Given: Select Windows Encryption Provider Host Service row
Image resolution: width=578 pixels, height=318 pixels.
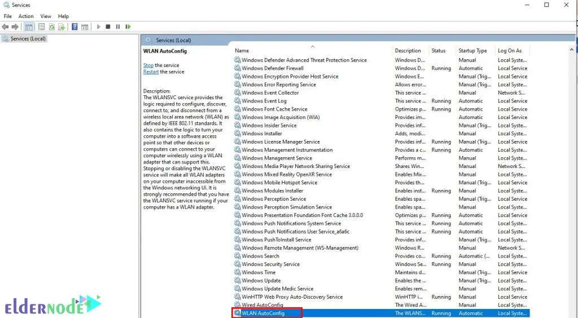Looking at the screenshot, I should click(x=381, y=77).
